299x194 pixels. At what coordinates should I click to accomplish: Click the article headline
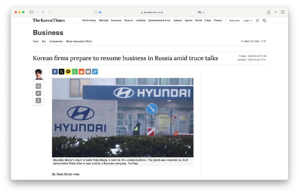(x=125, y=58)
